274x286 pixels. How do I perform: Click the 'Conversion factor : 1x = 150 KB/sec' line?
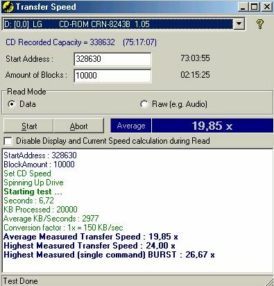click(x=63, y=228)
